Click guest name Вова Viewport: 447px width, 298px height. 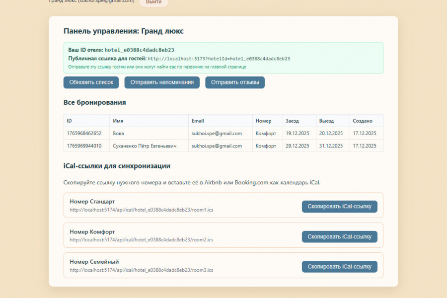coord(118,134)
